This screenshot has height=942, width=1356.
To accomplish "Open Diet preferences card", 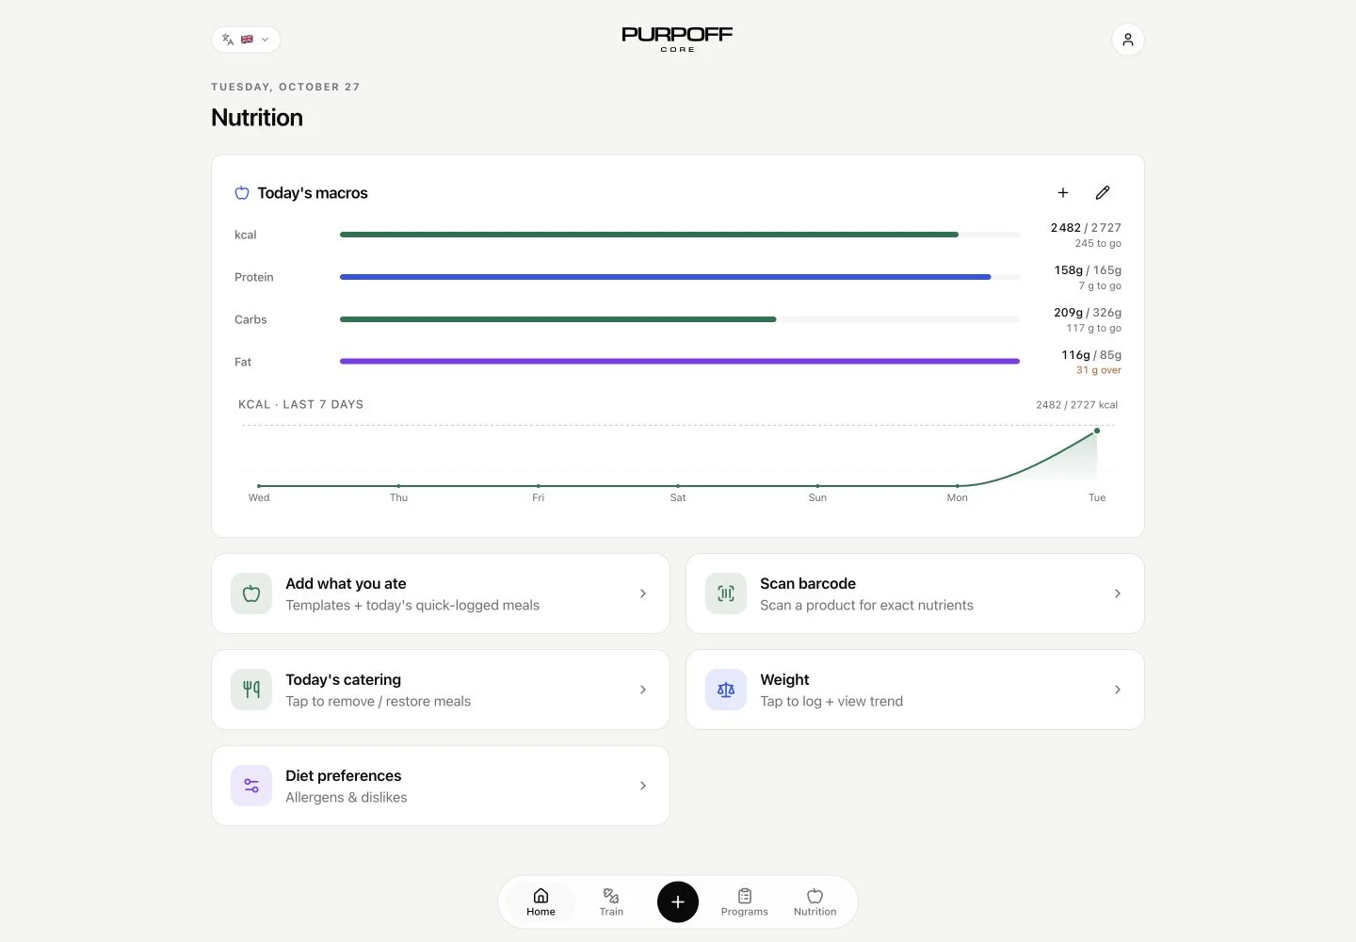I will pyautogui.click(x=441, y=786).
